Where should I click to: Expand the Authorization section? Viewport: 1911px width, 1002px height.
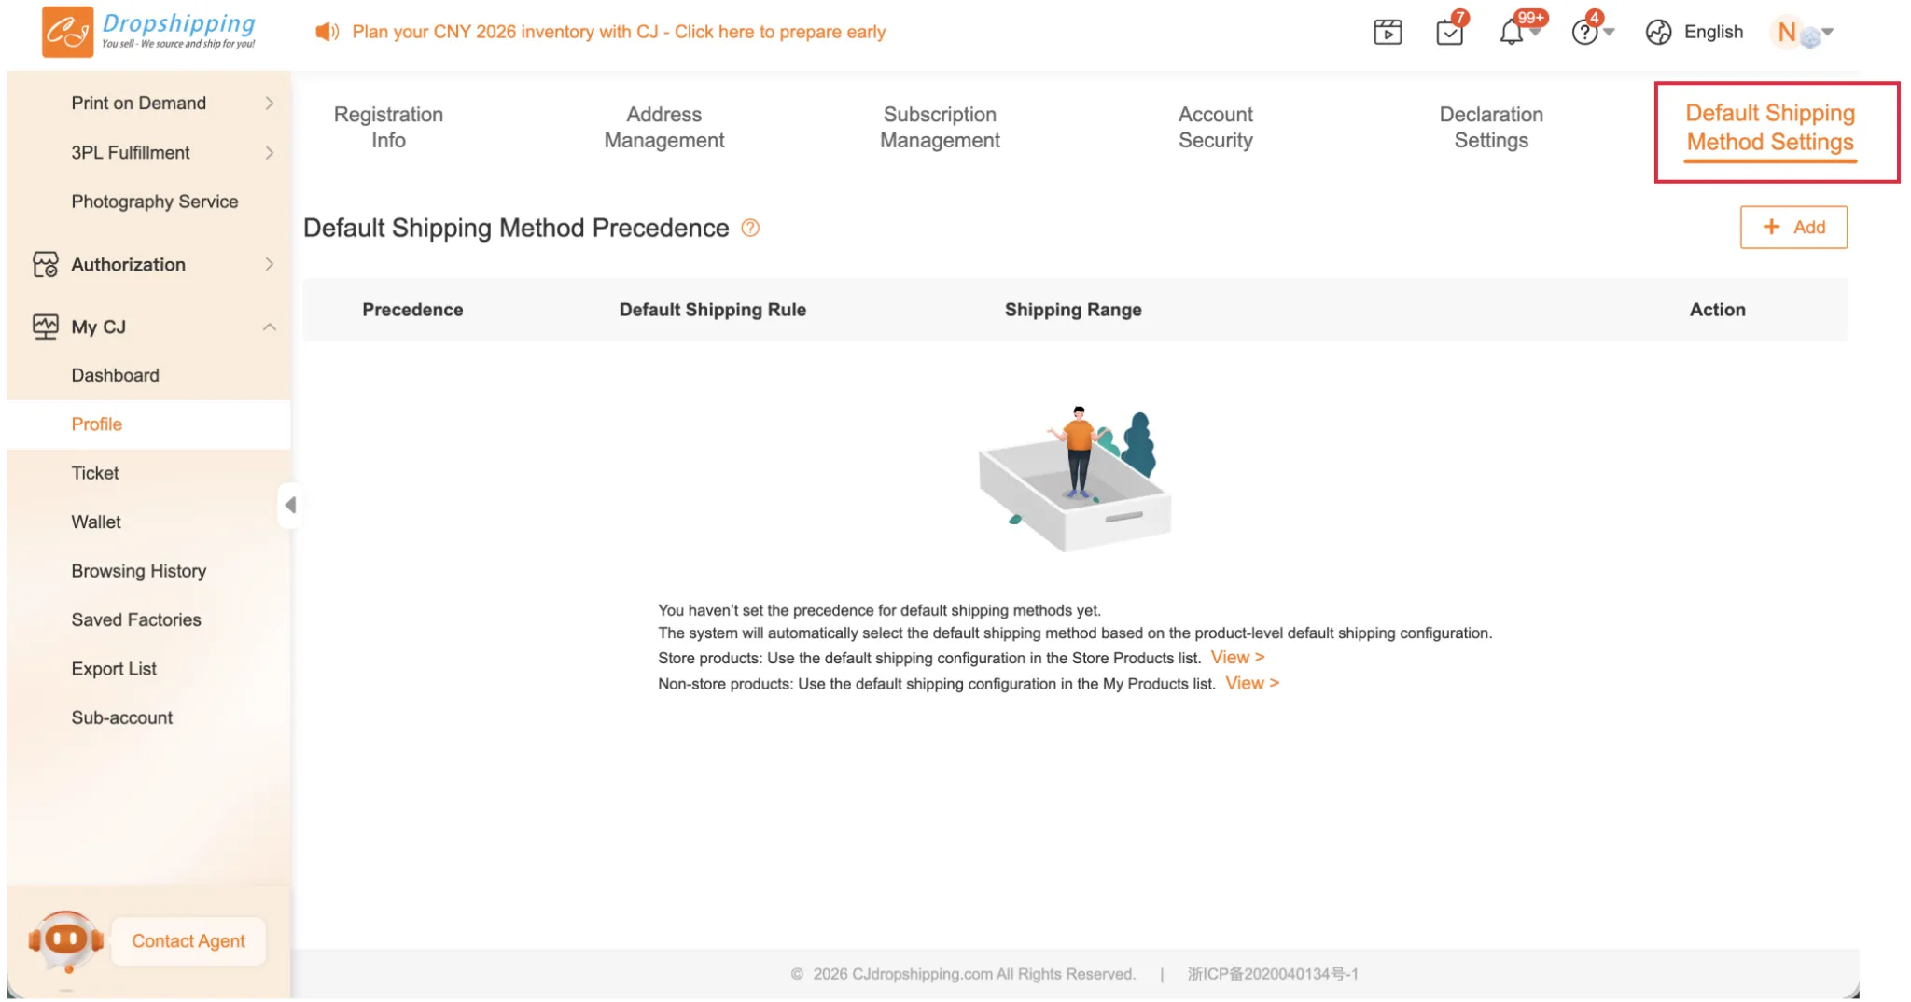[x=269, y=265]
